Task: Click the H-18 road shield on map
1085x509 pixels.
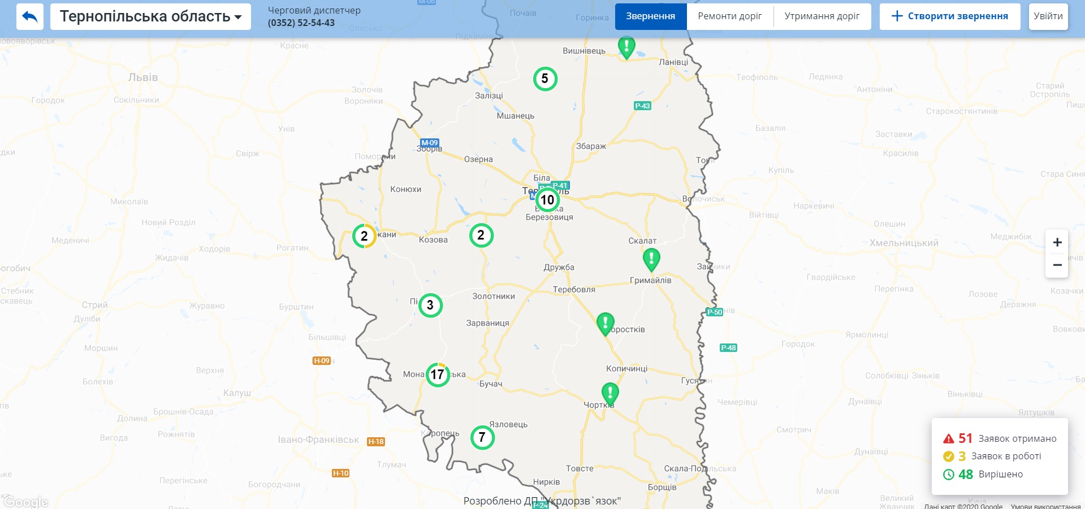Action: tap(376, 442)
